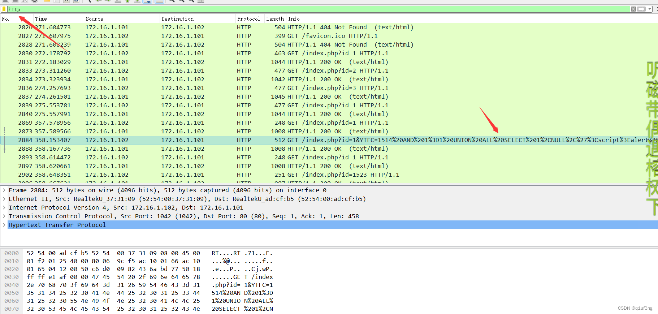This screenshot has height=314, width=658.
Task: Expand the Ethernet II layer
Action: (x=4, y=199)
